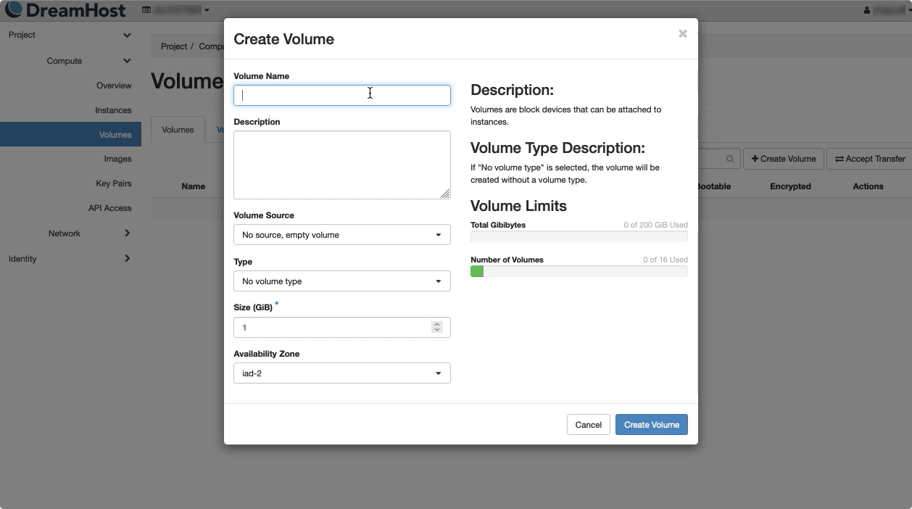Cancel the Create Volume dialog

588,425
